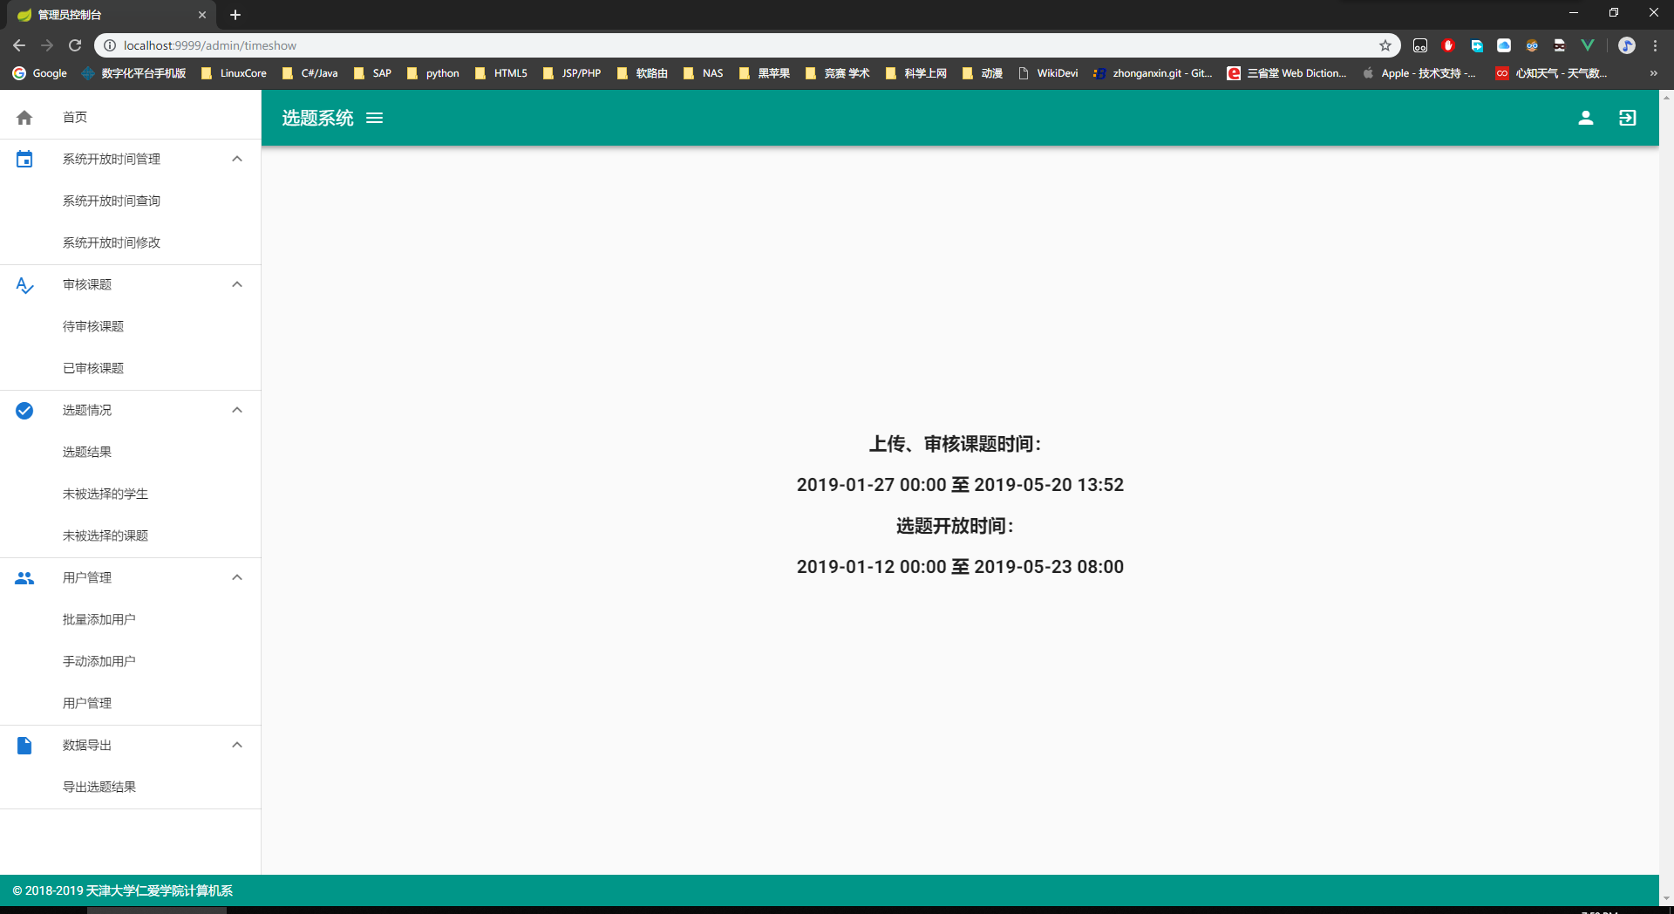The width and height of the screenshot is (1674, 914).
Task: Go to 首页 in the sidebar
Action: point(131,117)
